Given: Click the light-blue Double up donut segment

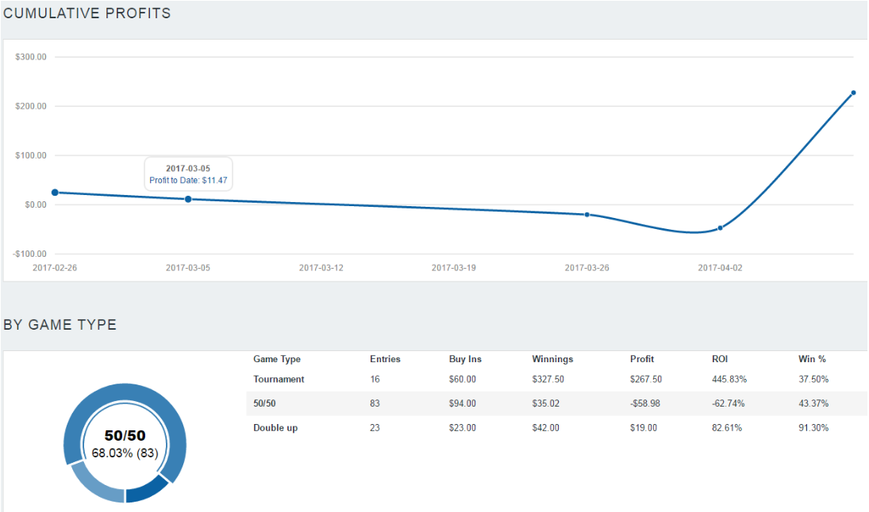Looking at the screenshot, I should tap(95, 485).
